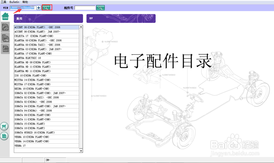
Task: Focus the 配件号 part number field
Action: tap(85, 8)
